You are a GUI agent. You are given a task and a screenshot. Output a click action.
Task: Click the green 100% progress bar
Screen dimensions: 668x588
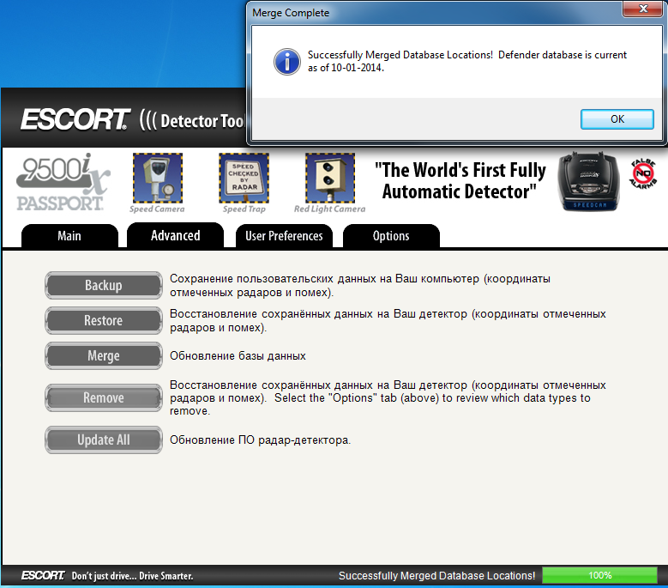(x=599, y=575)
